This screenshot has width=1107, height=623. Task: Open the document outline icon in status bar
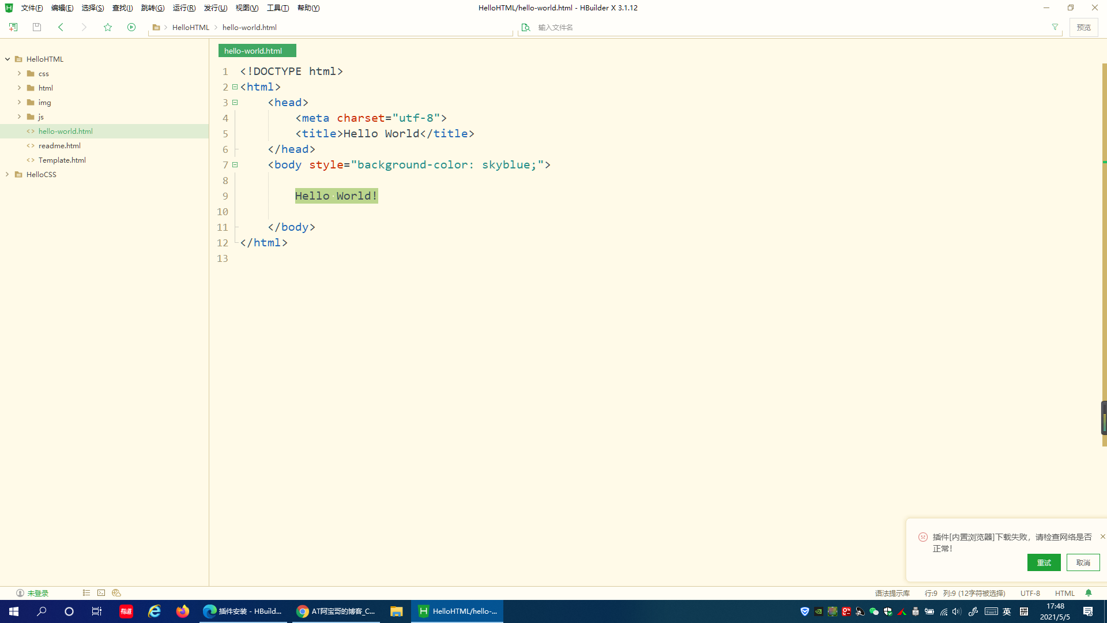pos(86,593)
